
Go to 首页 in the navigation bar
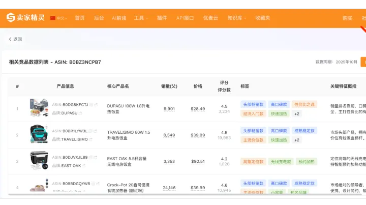click(x=80, y=18)
